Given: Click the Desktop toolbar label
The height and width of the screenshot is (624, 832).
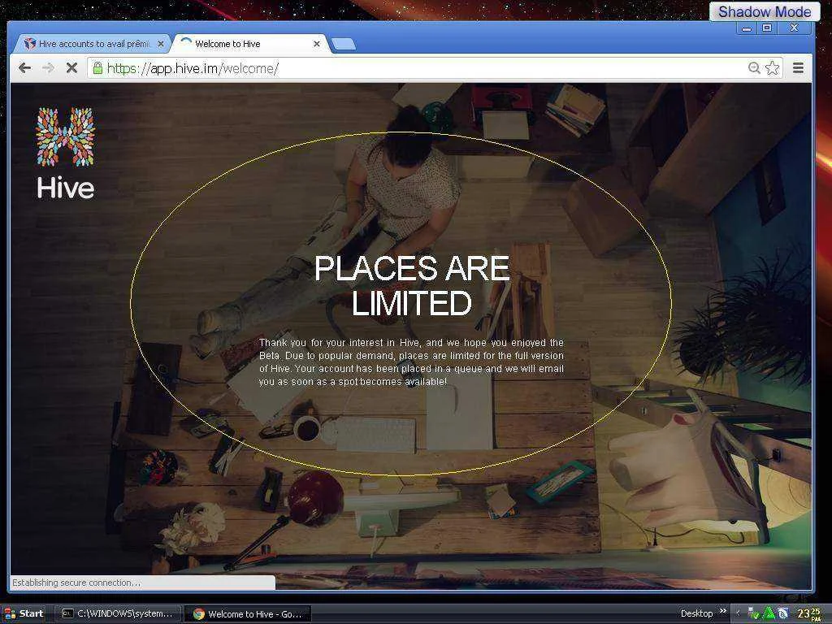Looking at the screenshot, I should [696, 613].
